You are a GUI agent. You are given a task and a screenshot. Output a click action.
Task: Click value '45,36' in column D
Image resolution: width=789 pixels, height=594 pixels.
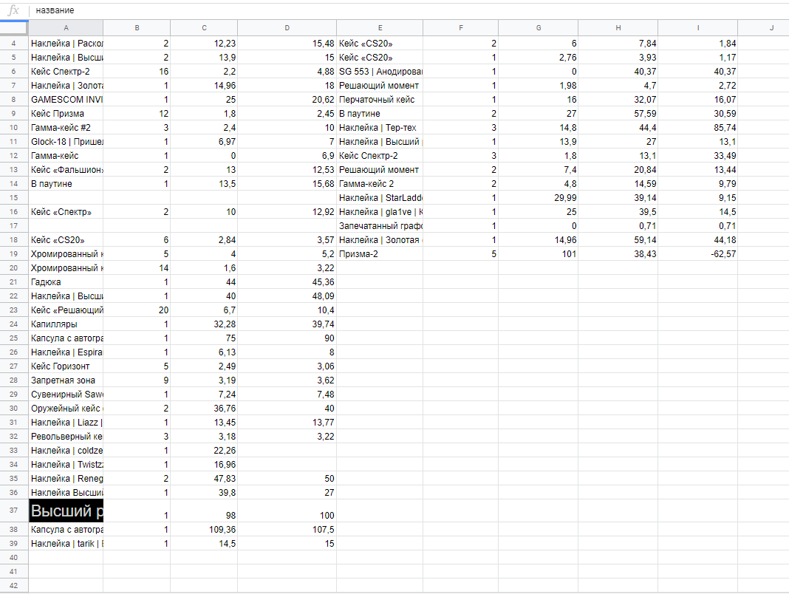[x=323, y=282]
